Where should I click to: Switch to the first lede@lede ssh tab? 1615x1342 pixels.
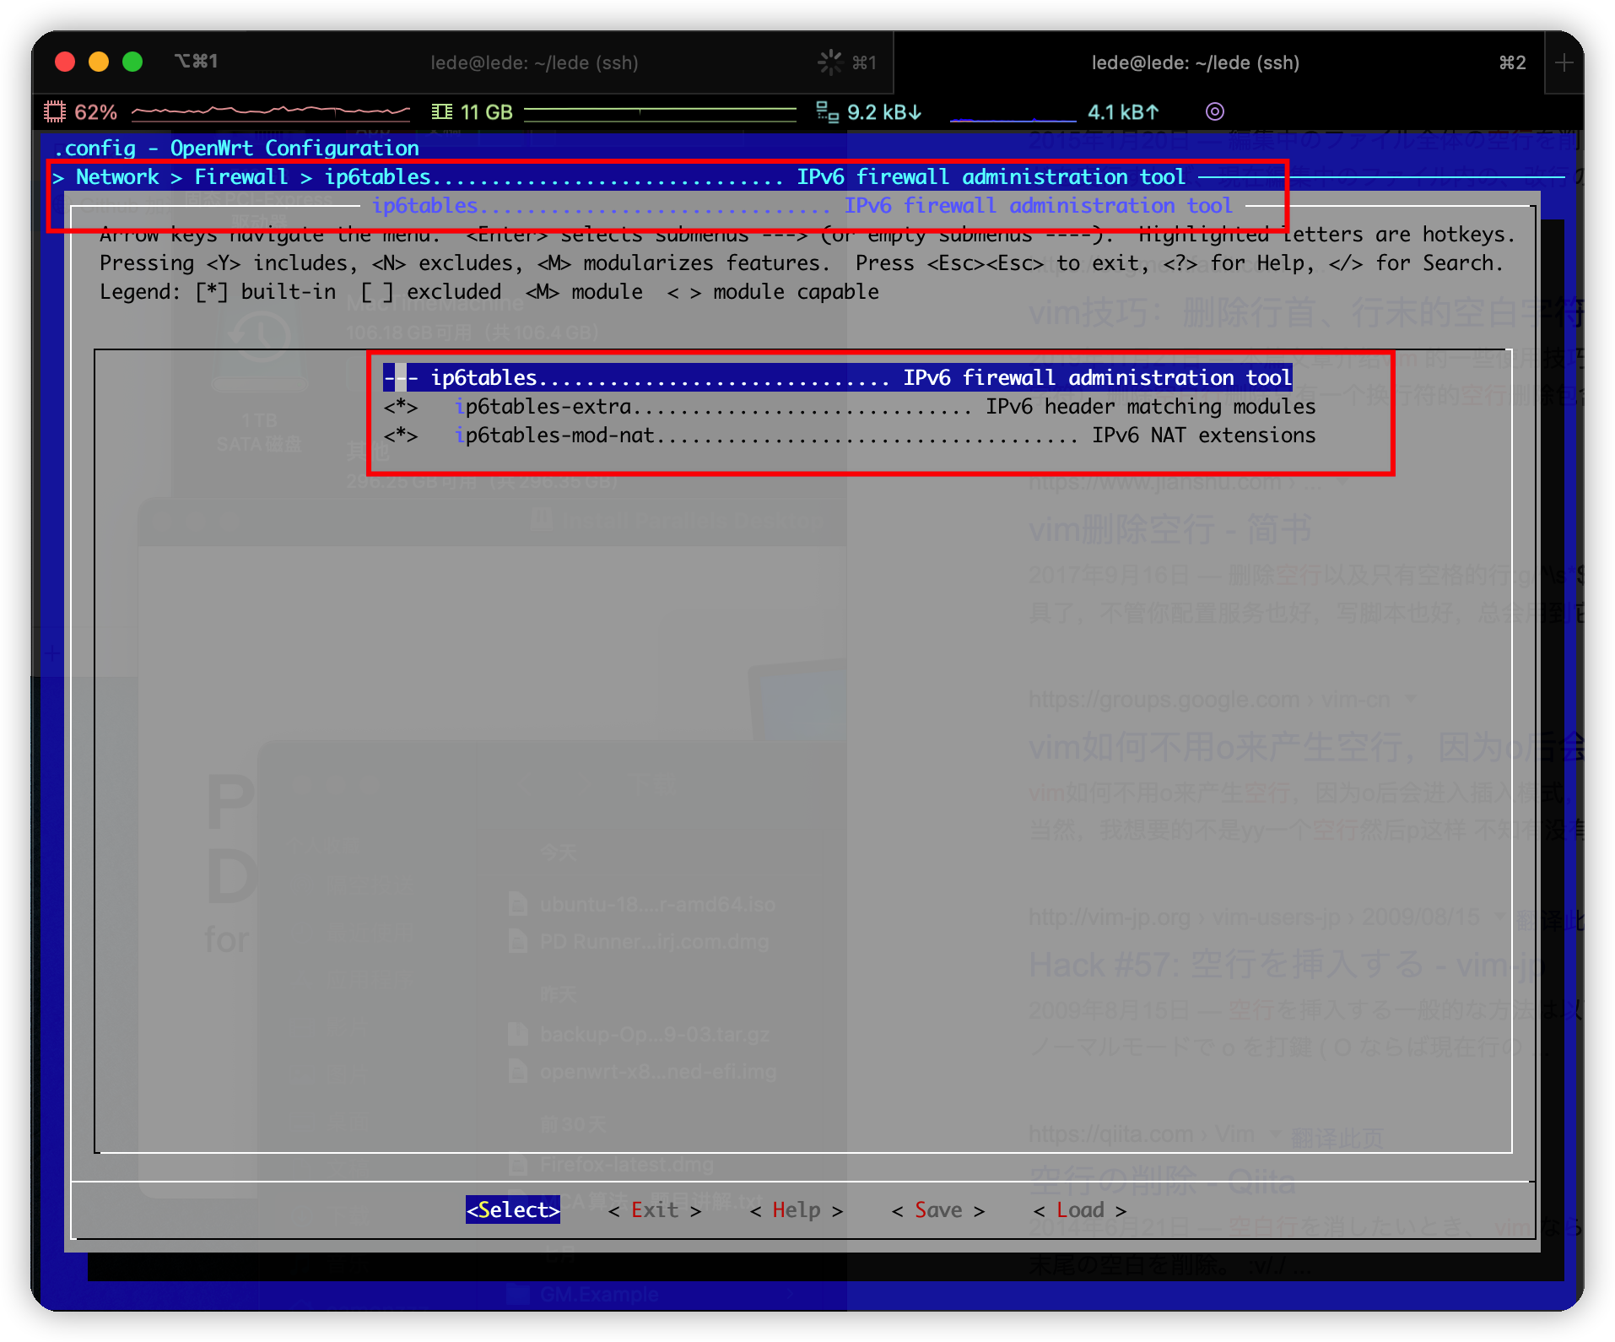(x=534, y=62)
